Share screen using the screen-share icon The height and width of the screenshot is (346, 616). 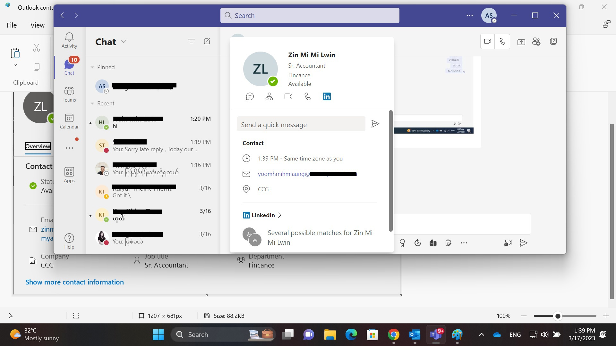pos(521,41)
